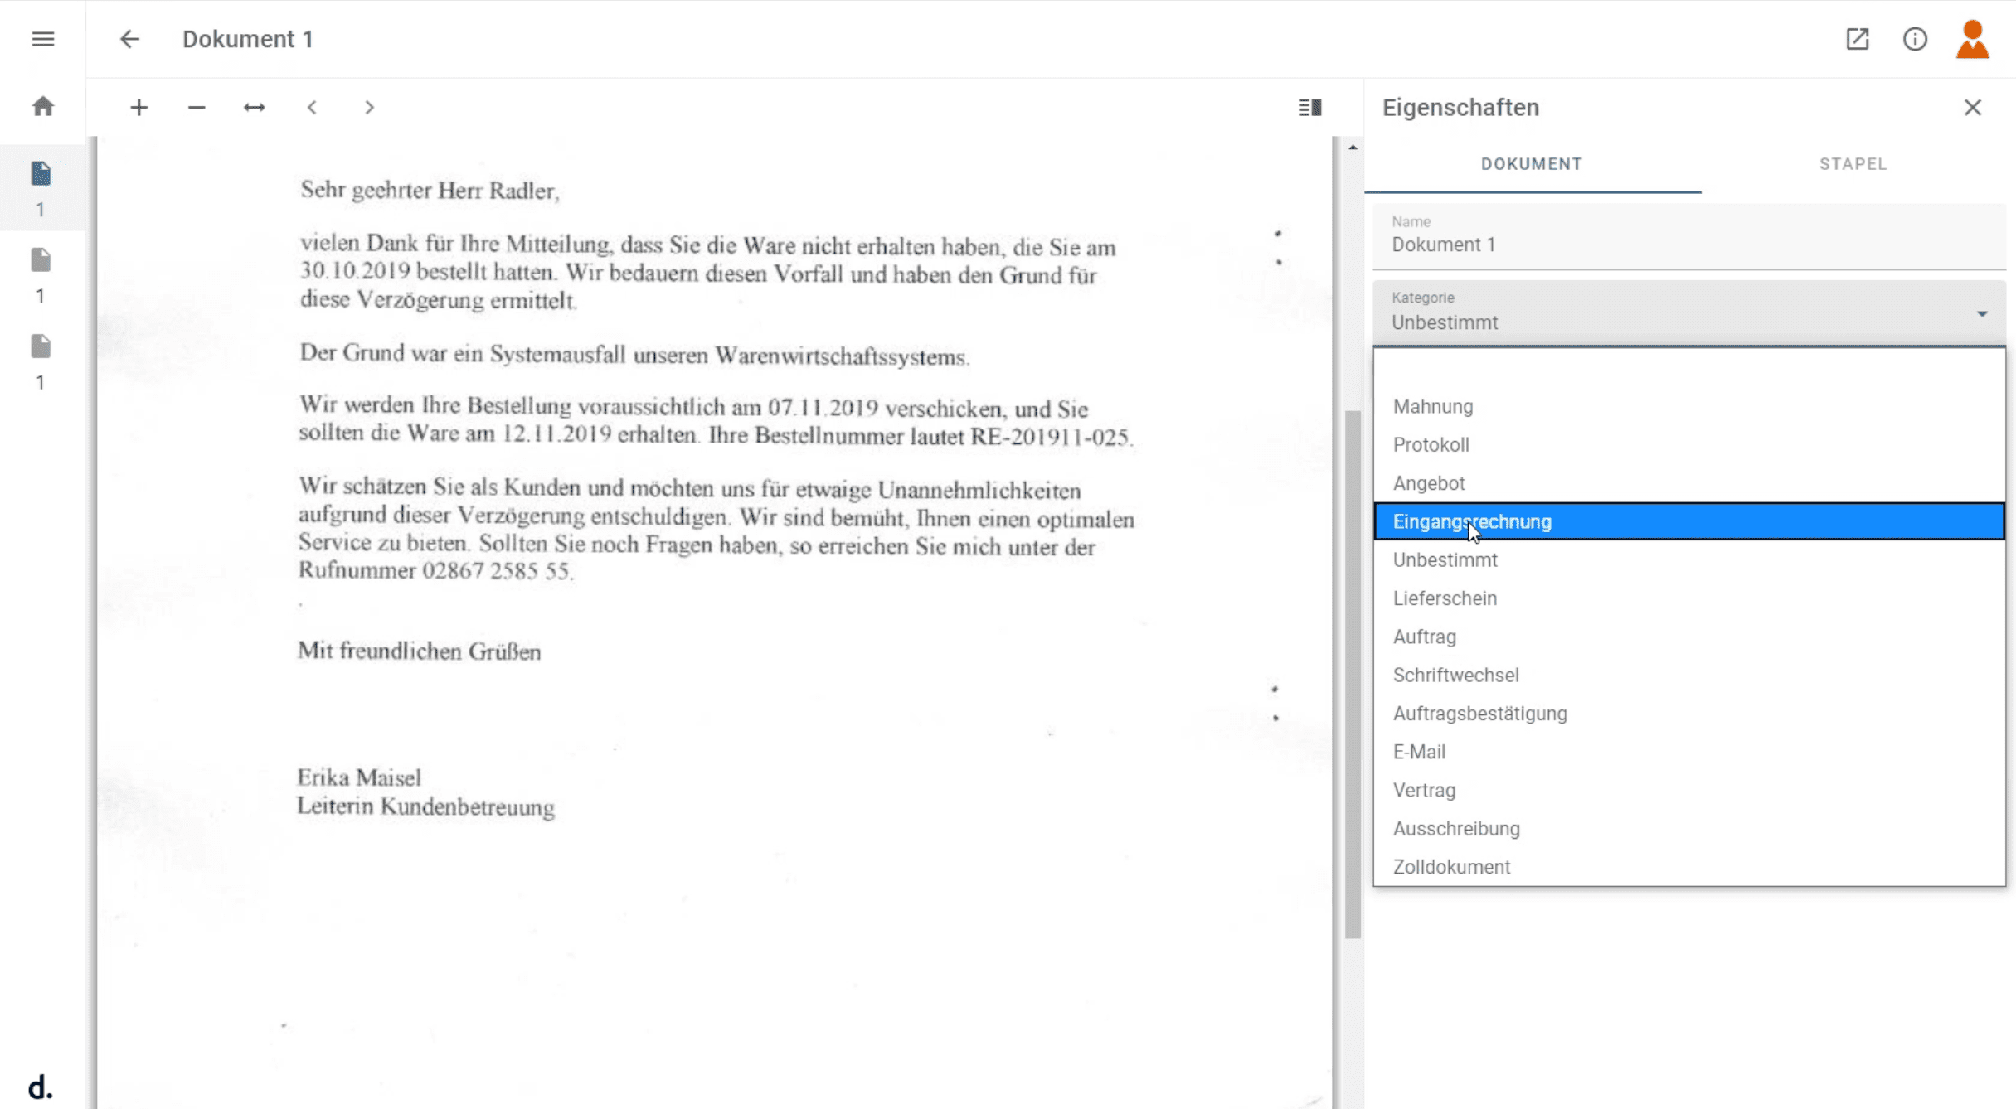Open the home icon in sidebar
This screenshot has height=1109, width=2016.
pyautogui.click(x=43, y=106)
